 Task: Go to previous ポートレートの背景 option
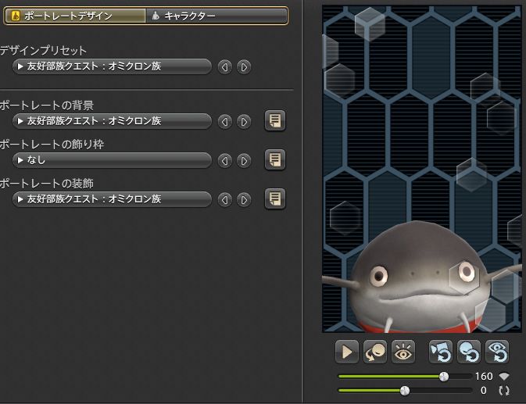click(x=225, y=121)
